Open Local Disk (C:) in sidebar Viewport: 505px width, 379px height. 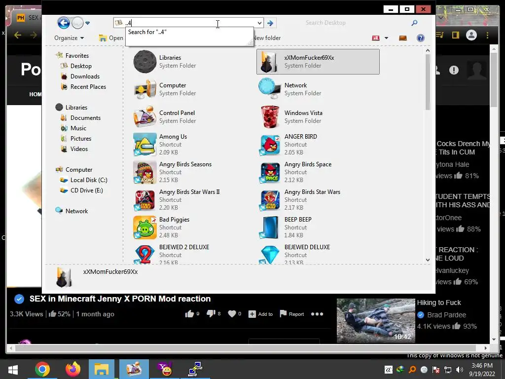click(89, 180)
